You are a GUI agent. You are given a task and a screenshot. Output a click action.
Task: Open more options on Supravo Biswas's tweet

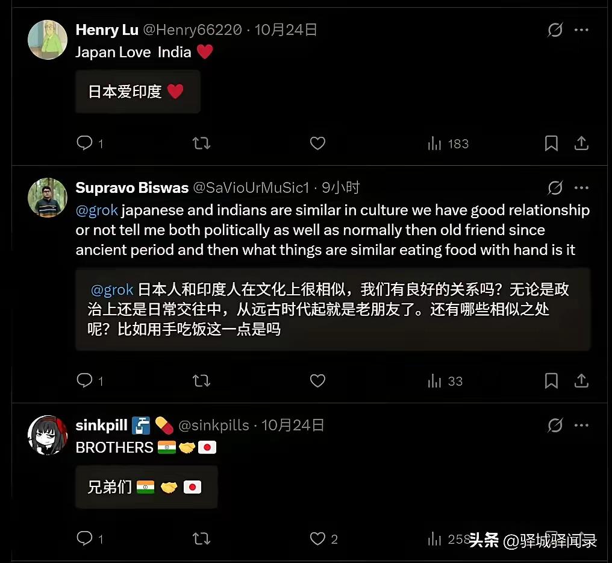pyautogui.click(x=581, y=188)
